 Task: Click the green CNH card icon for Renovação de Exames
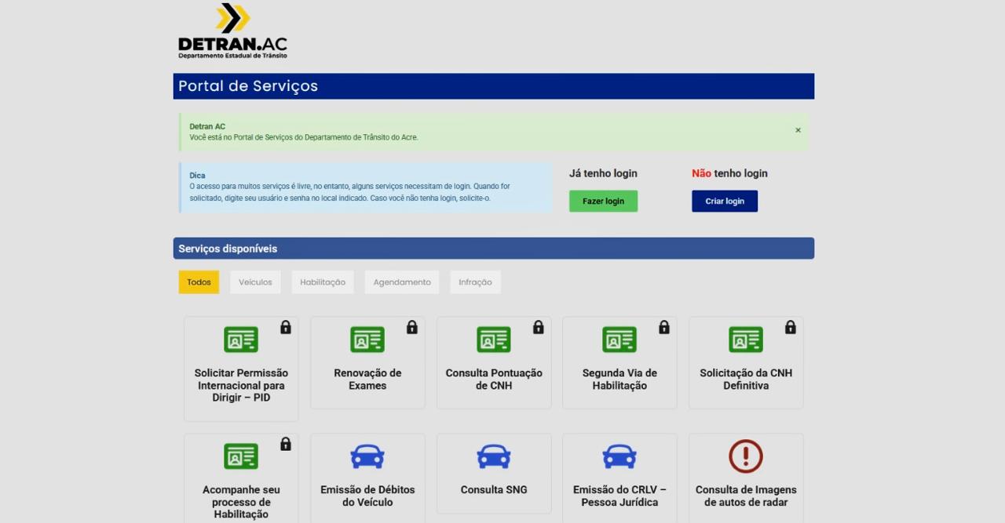tap(367, 339)
